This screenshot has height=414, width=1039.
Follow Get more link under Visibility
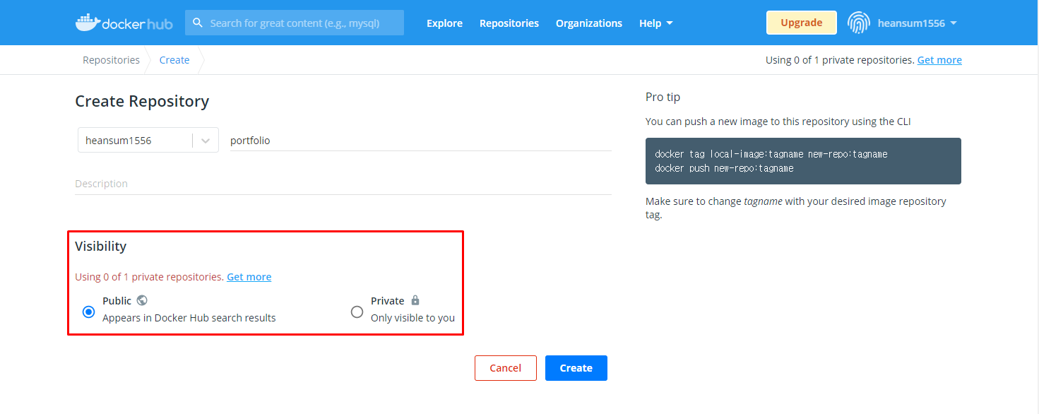249,277
